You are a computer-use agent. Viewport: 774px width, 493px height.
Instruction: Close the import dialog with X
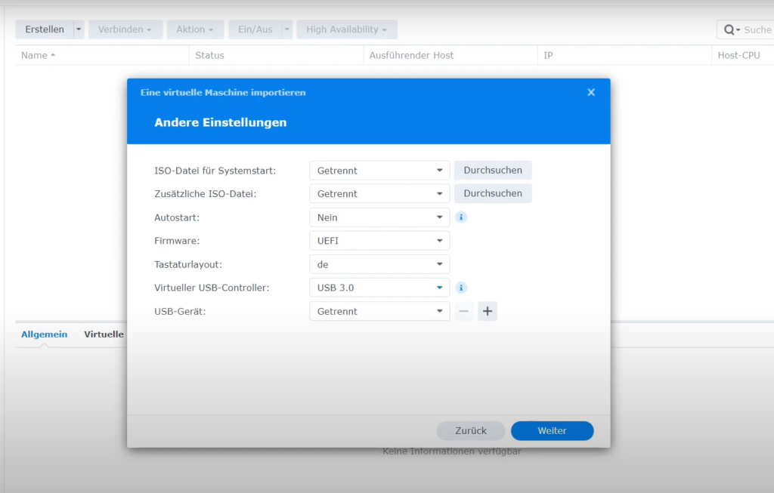pos(591,92)
